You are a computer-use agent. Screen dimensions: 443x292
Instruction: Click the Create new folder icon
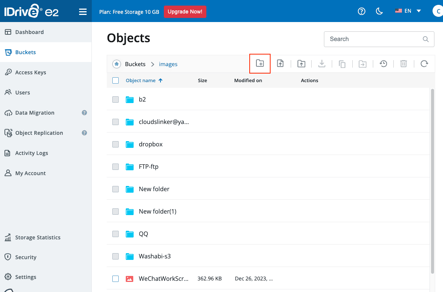260,63
